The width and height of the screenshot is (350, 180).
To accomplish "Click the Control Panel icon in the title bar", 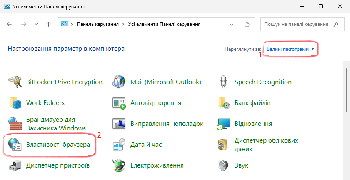I will pyautogui.click(x=7, y=7).
